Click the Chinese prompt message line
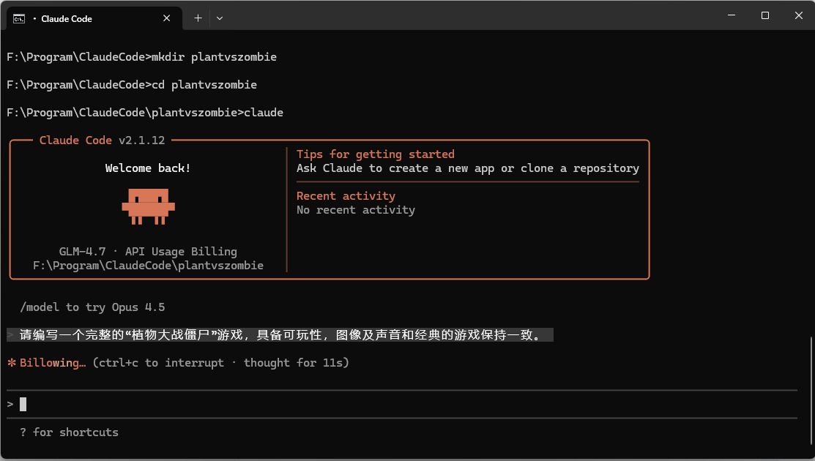The height and width of the screenshot is (461, 815). coord(280,335)
